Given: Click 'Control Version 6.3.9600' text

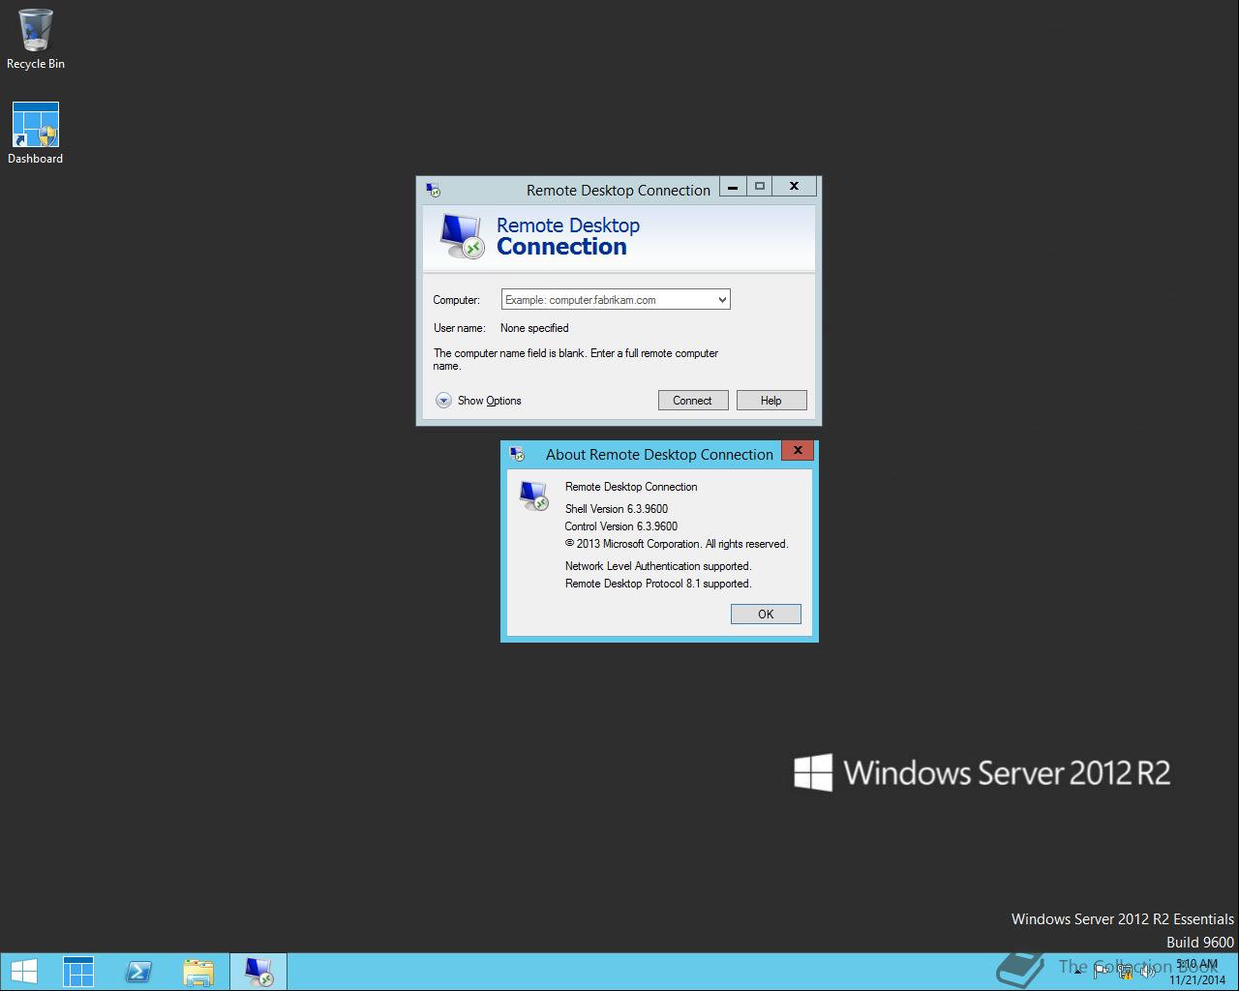Looking at the screenshot, I should [x=621, y=526].
